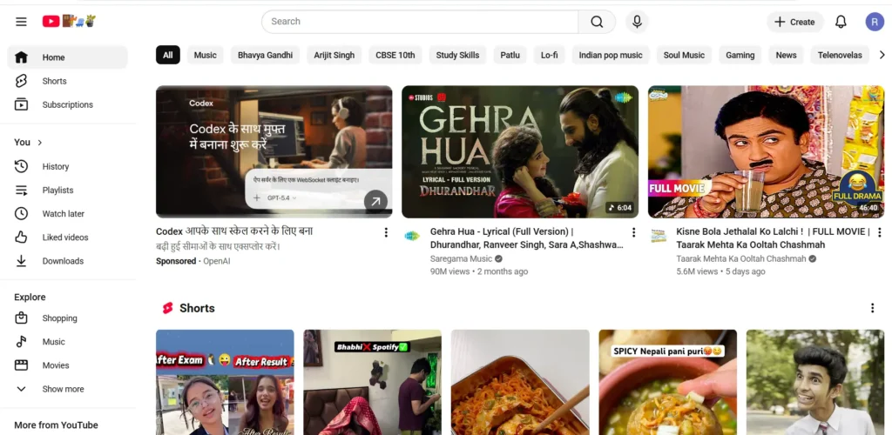Click the 5.6M views text
The height and width of the screenshot is (435, 892).
coord(697,271)
